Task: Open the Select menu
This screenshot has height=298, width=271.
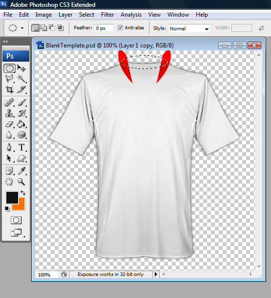Action: (86, 15)
